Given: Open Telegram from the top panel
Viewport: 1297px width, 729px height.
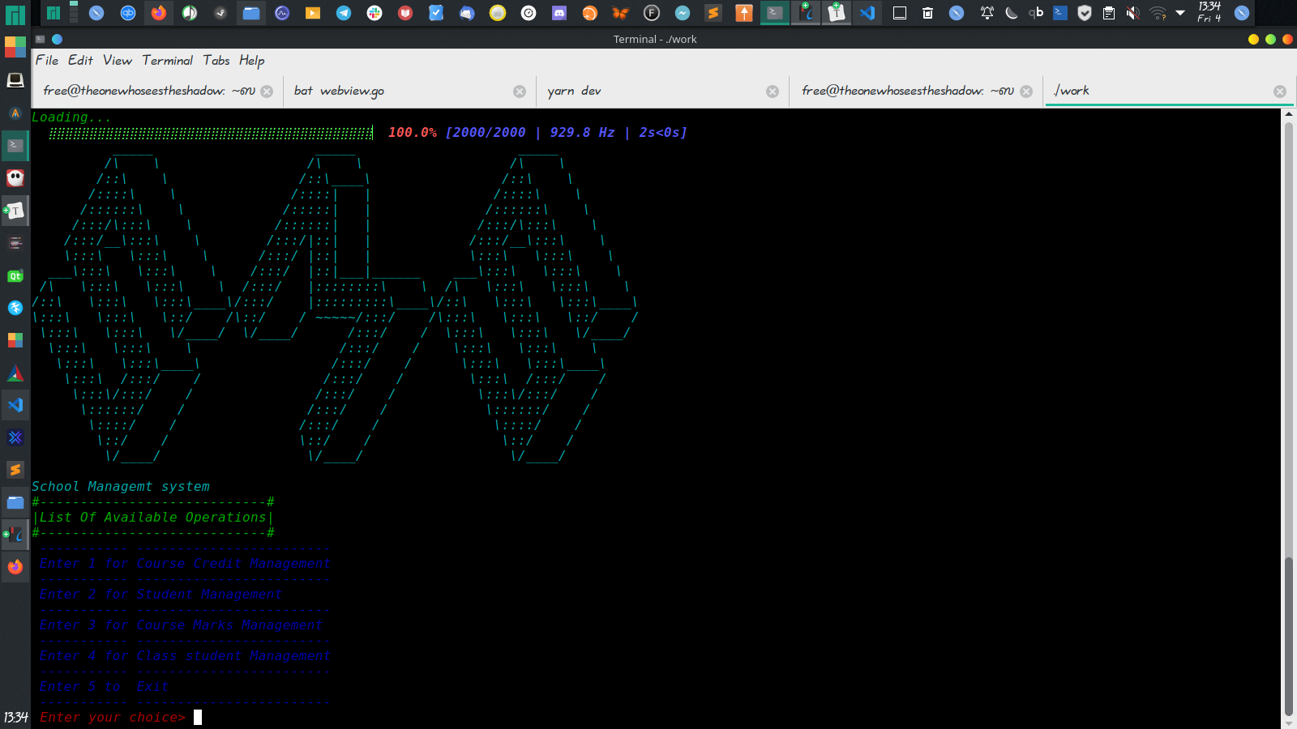Looking at the screenshot, I should point(344,13).
